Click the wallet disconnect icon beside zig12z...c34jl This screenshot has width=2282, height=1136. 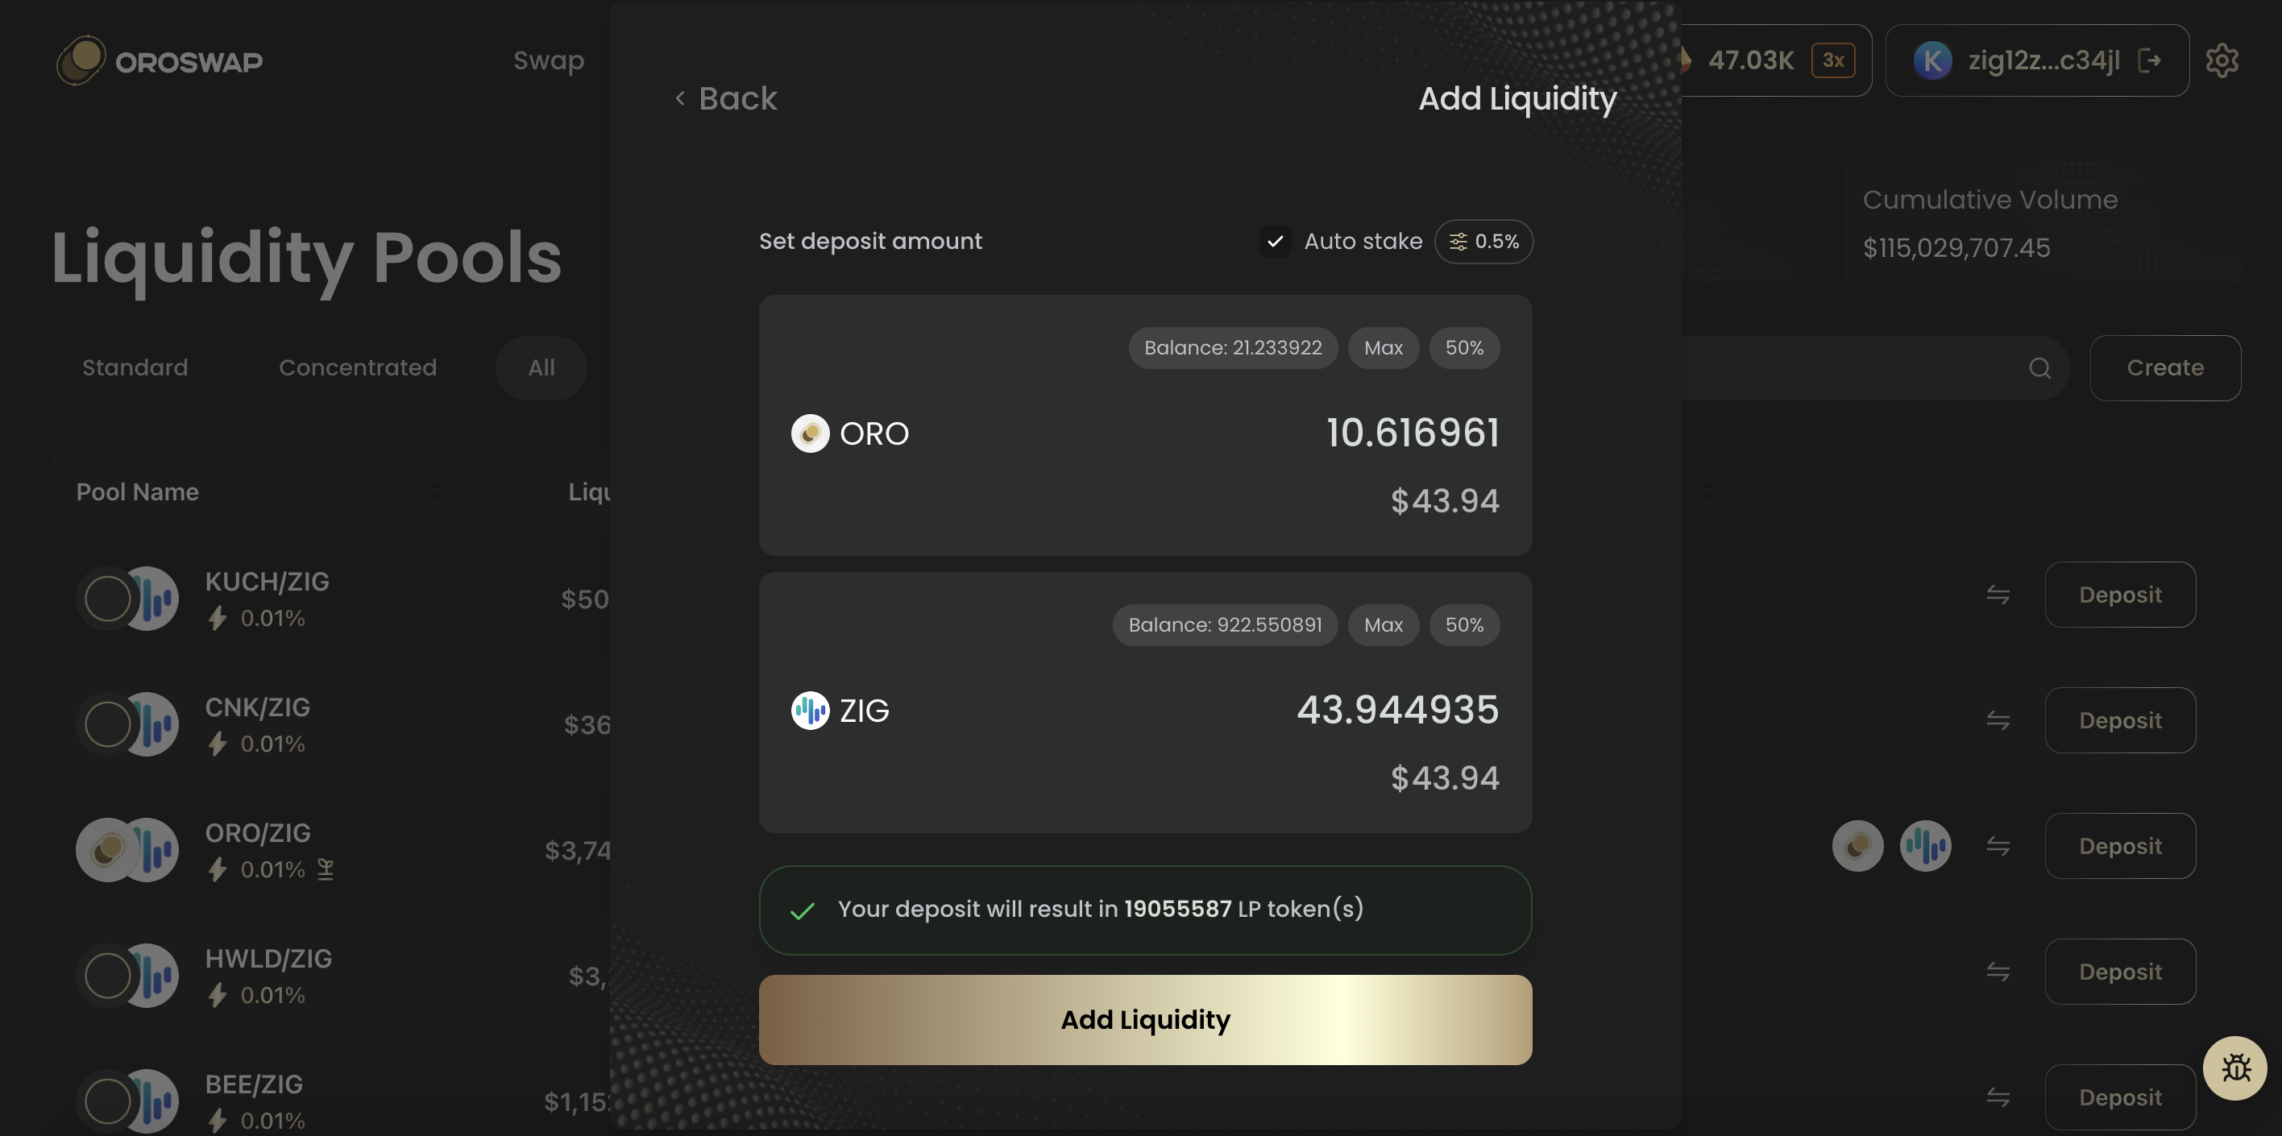(2151, 60)
